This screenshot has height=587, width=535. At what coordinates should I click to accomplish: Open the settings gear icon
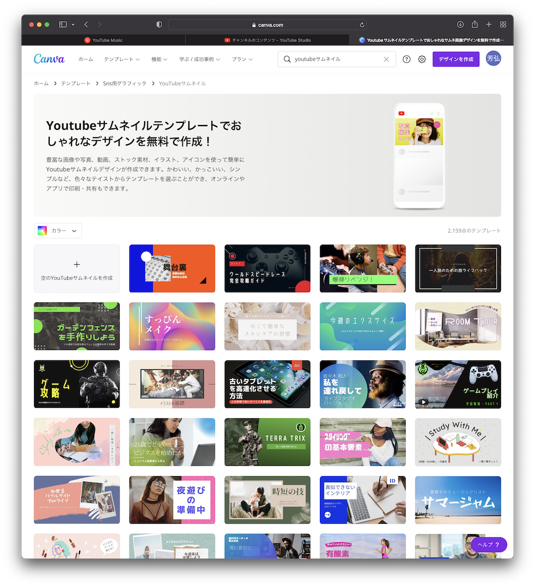pos(422,59)
